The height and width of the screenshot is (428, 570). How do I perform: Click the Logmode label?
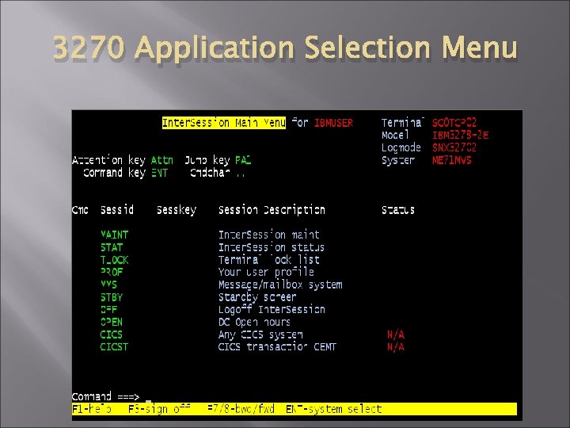click(x=401, y=147)
